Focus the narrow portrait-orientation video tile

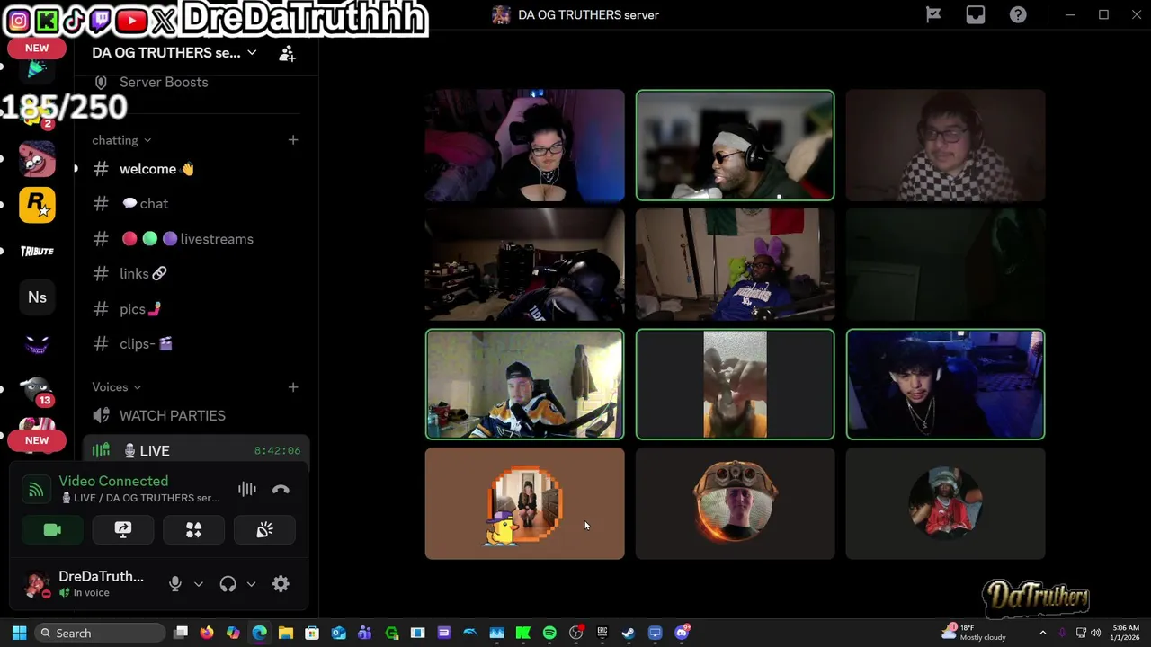click(x=735, y=385)
